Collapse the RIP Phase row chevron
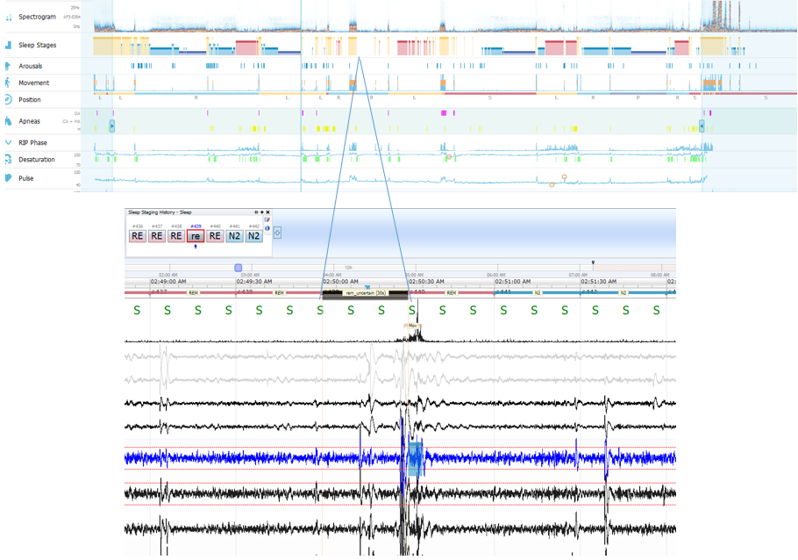 tap(9, 142)
